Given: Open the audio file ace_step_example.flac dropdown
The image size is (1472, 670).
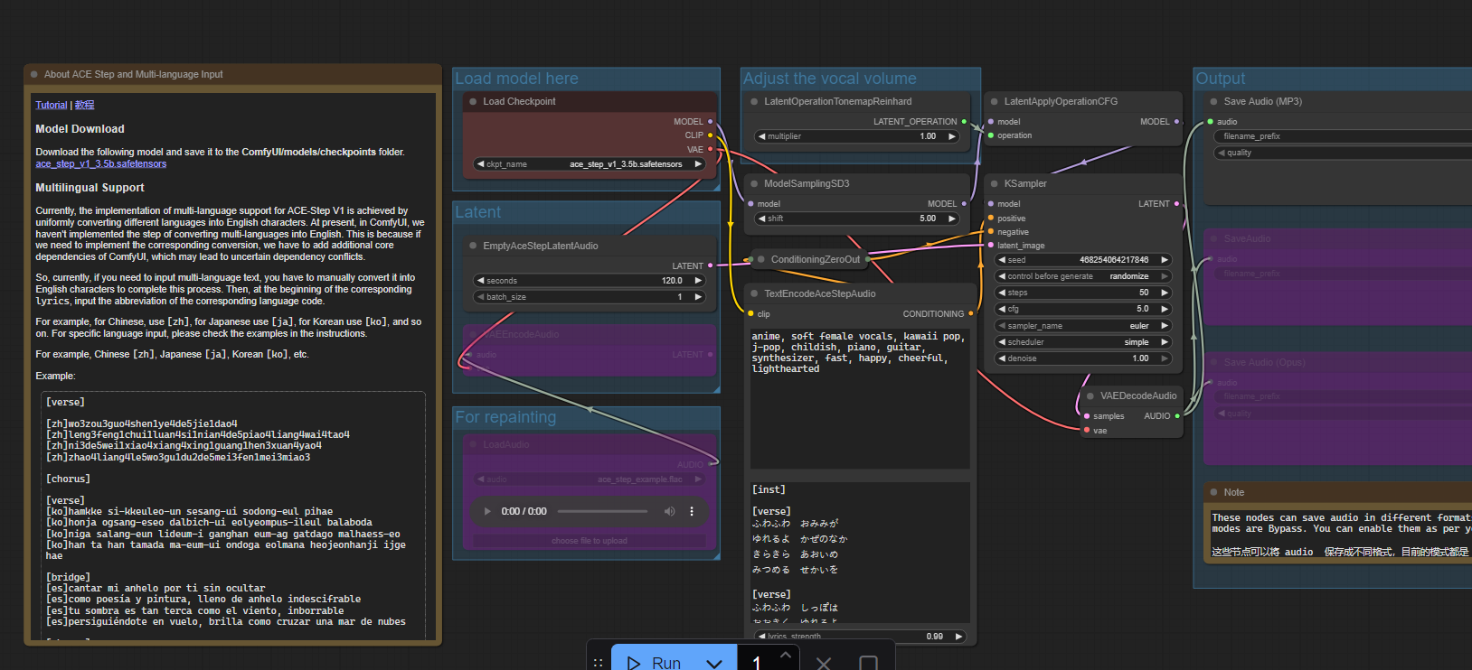Looking at the screenshot, I should [x=590, y=479].
